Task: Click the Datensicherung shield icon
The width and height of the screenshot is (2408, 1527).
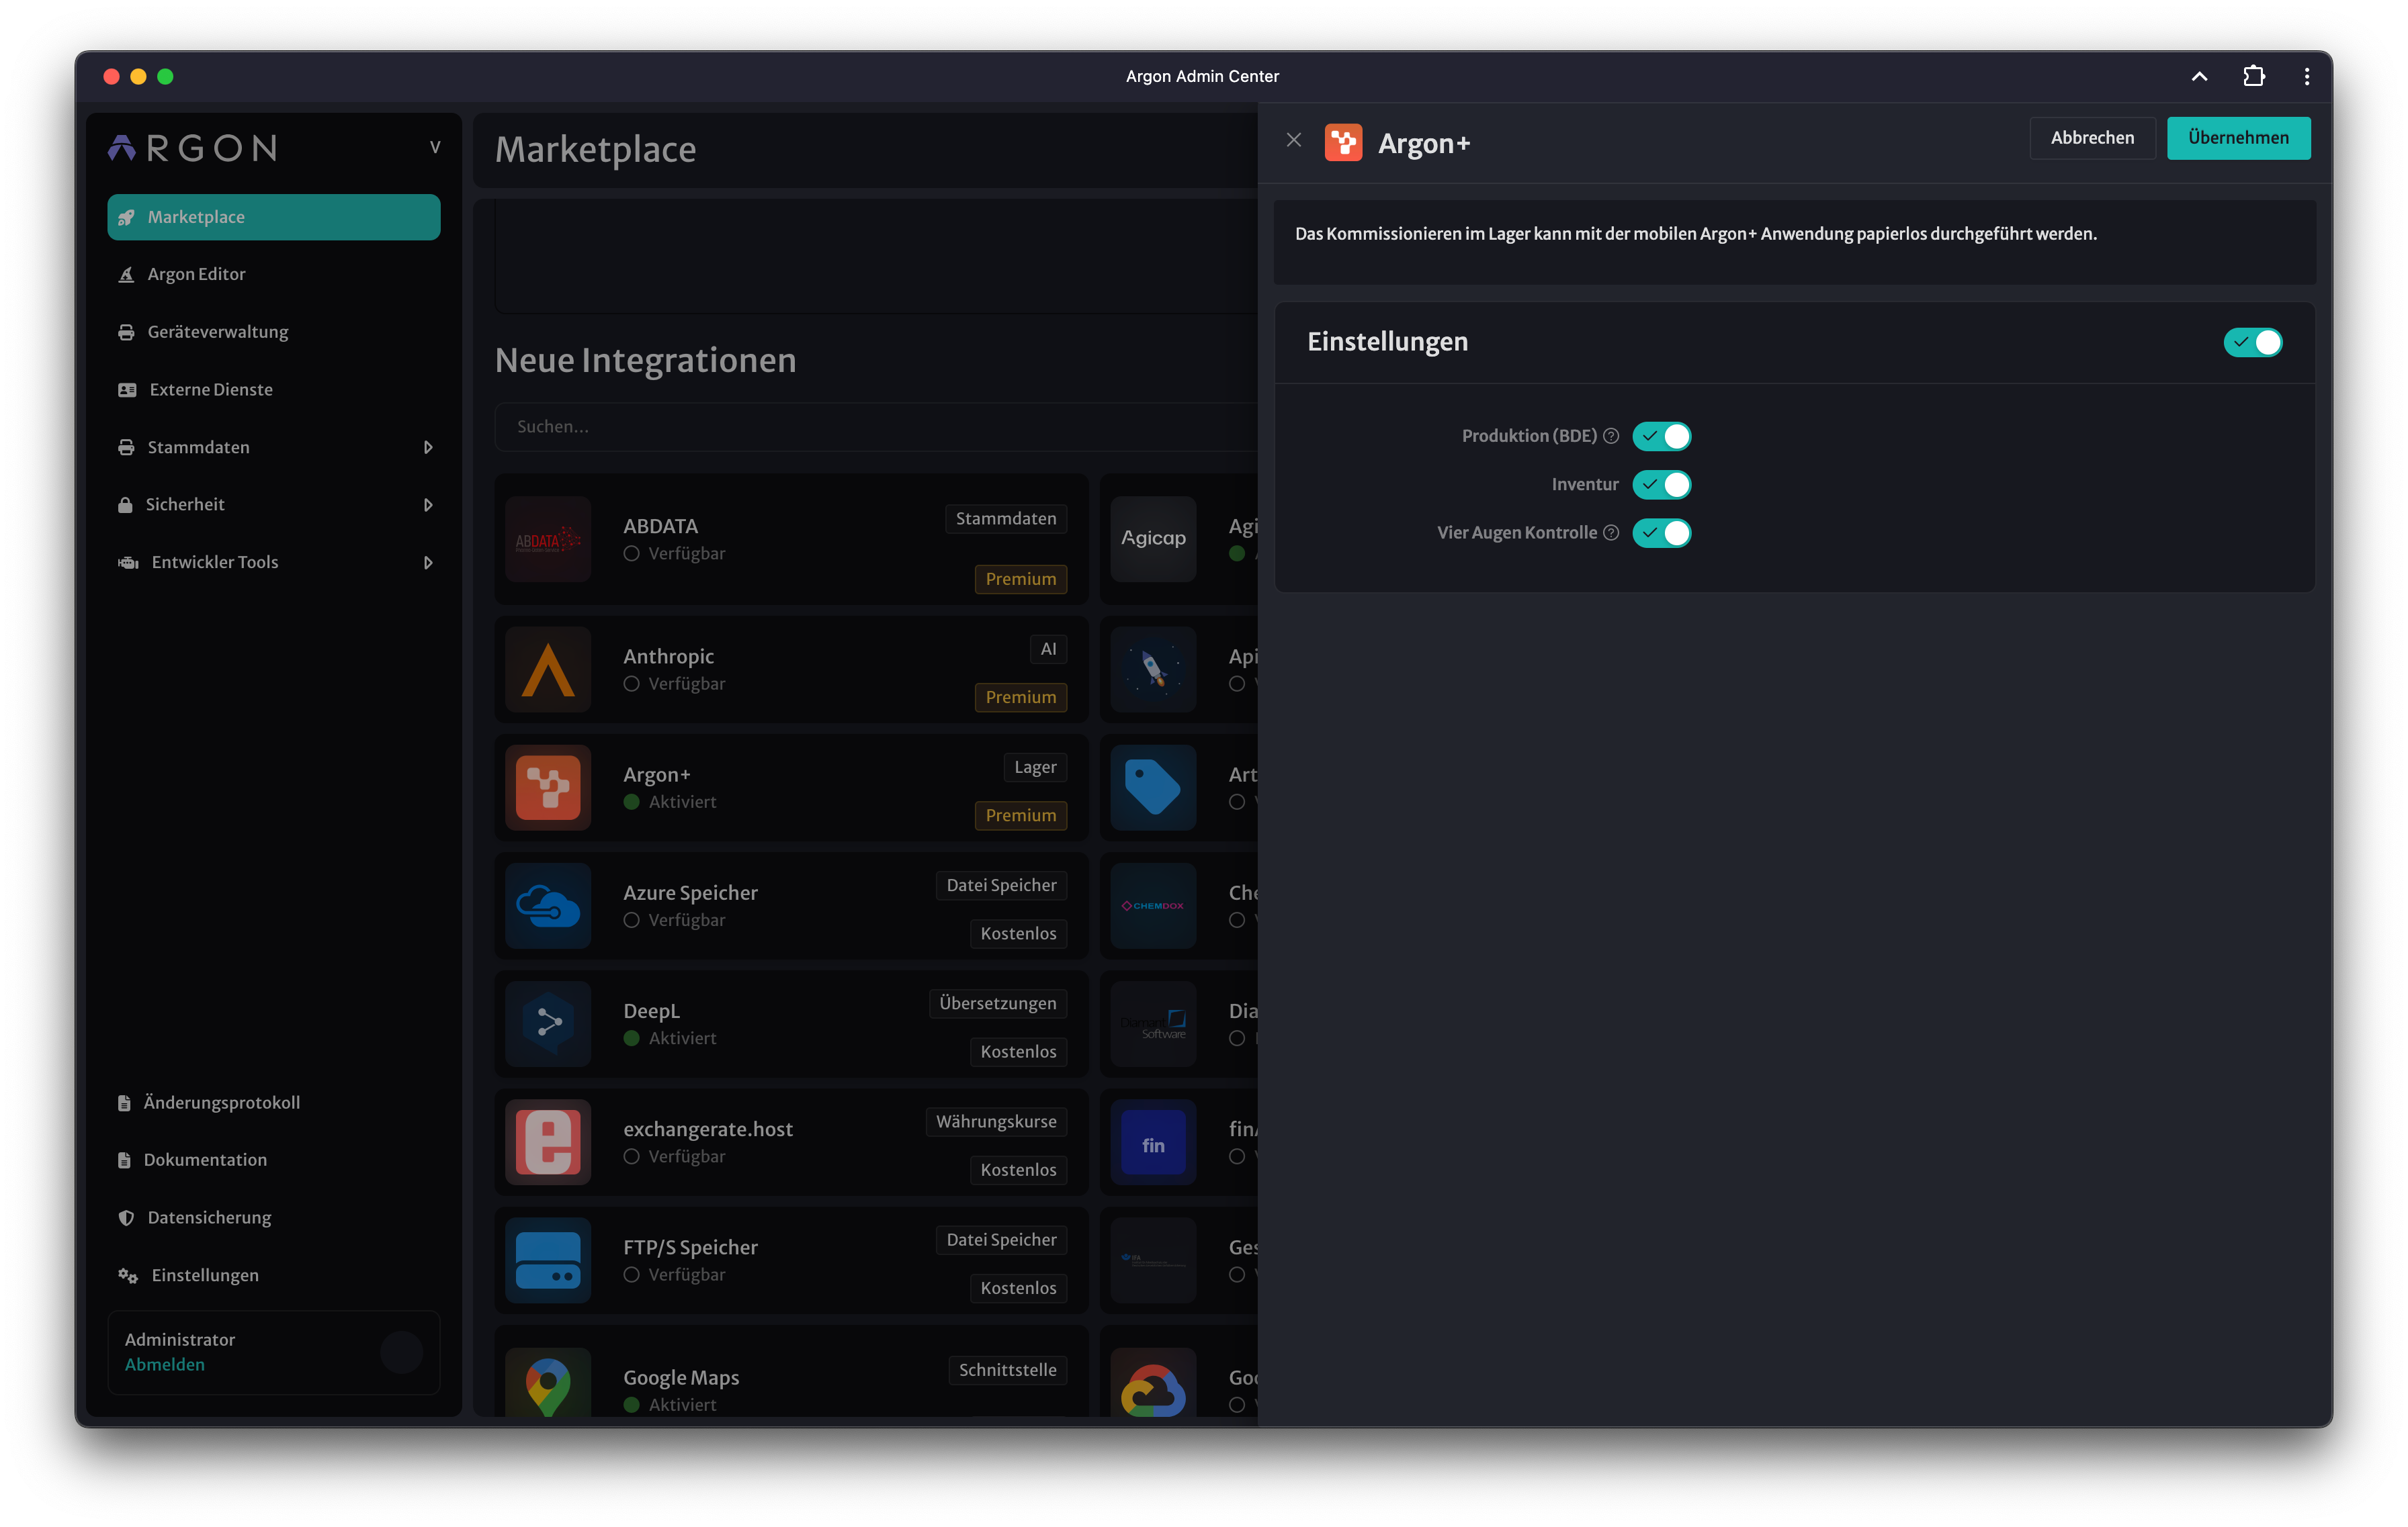Action: [126, 1218]
